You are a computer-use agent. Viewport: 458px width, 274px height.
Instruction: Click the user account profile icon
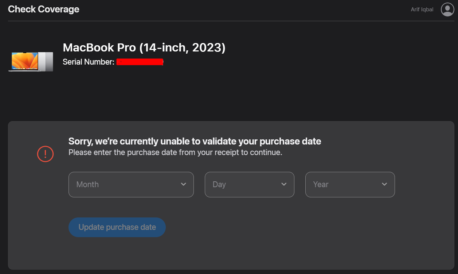447,9
